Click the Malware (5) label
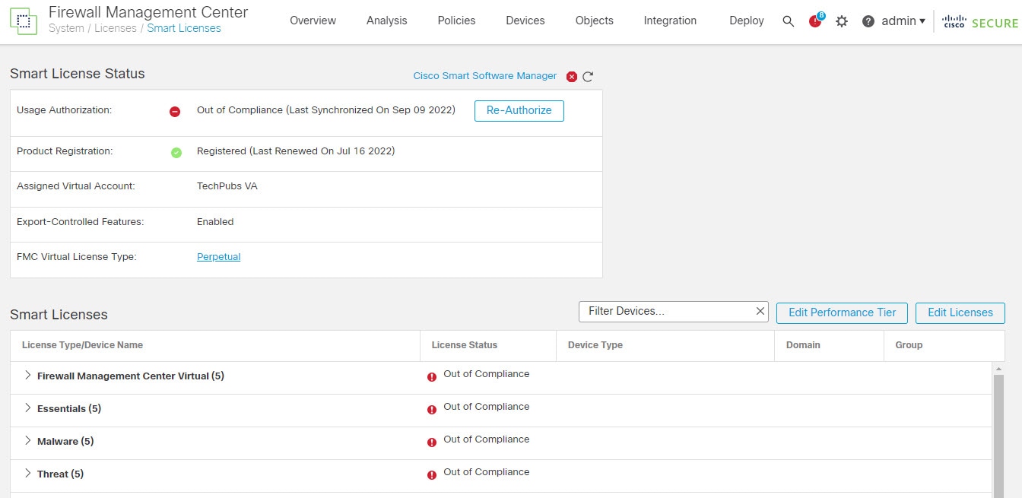Viewport: 1022px width, 498px height. coord(65,442)
